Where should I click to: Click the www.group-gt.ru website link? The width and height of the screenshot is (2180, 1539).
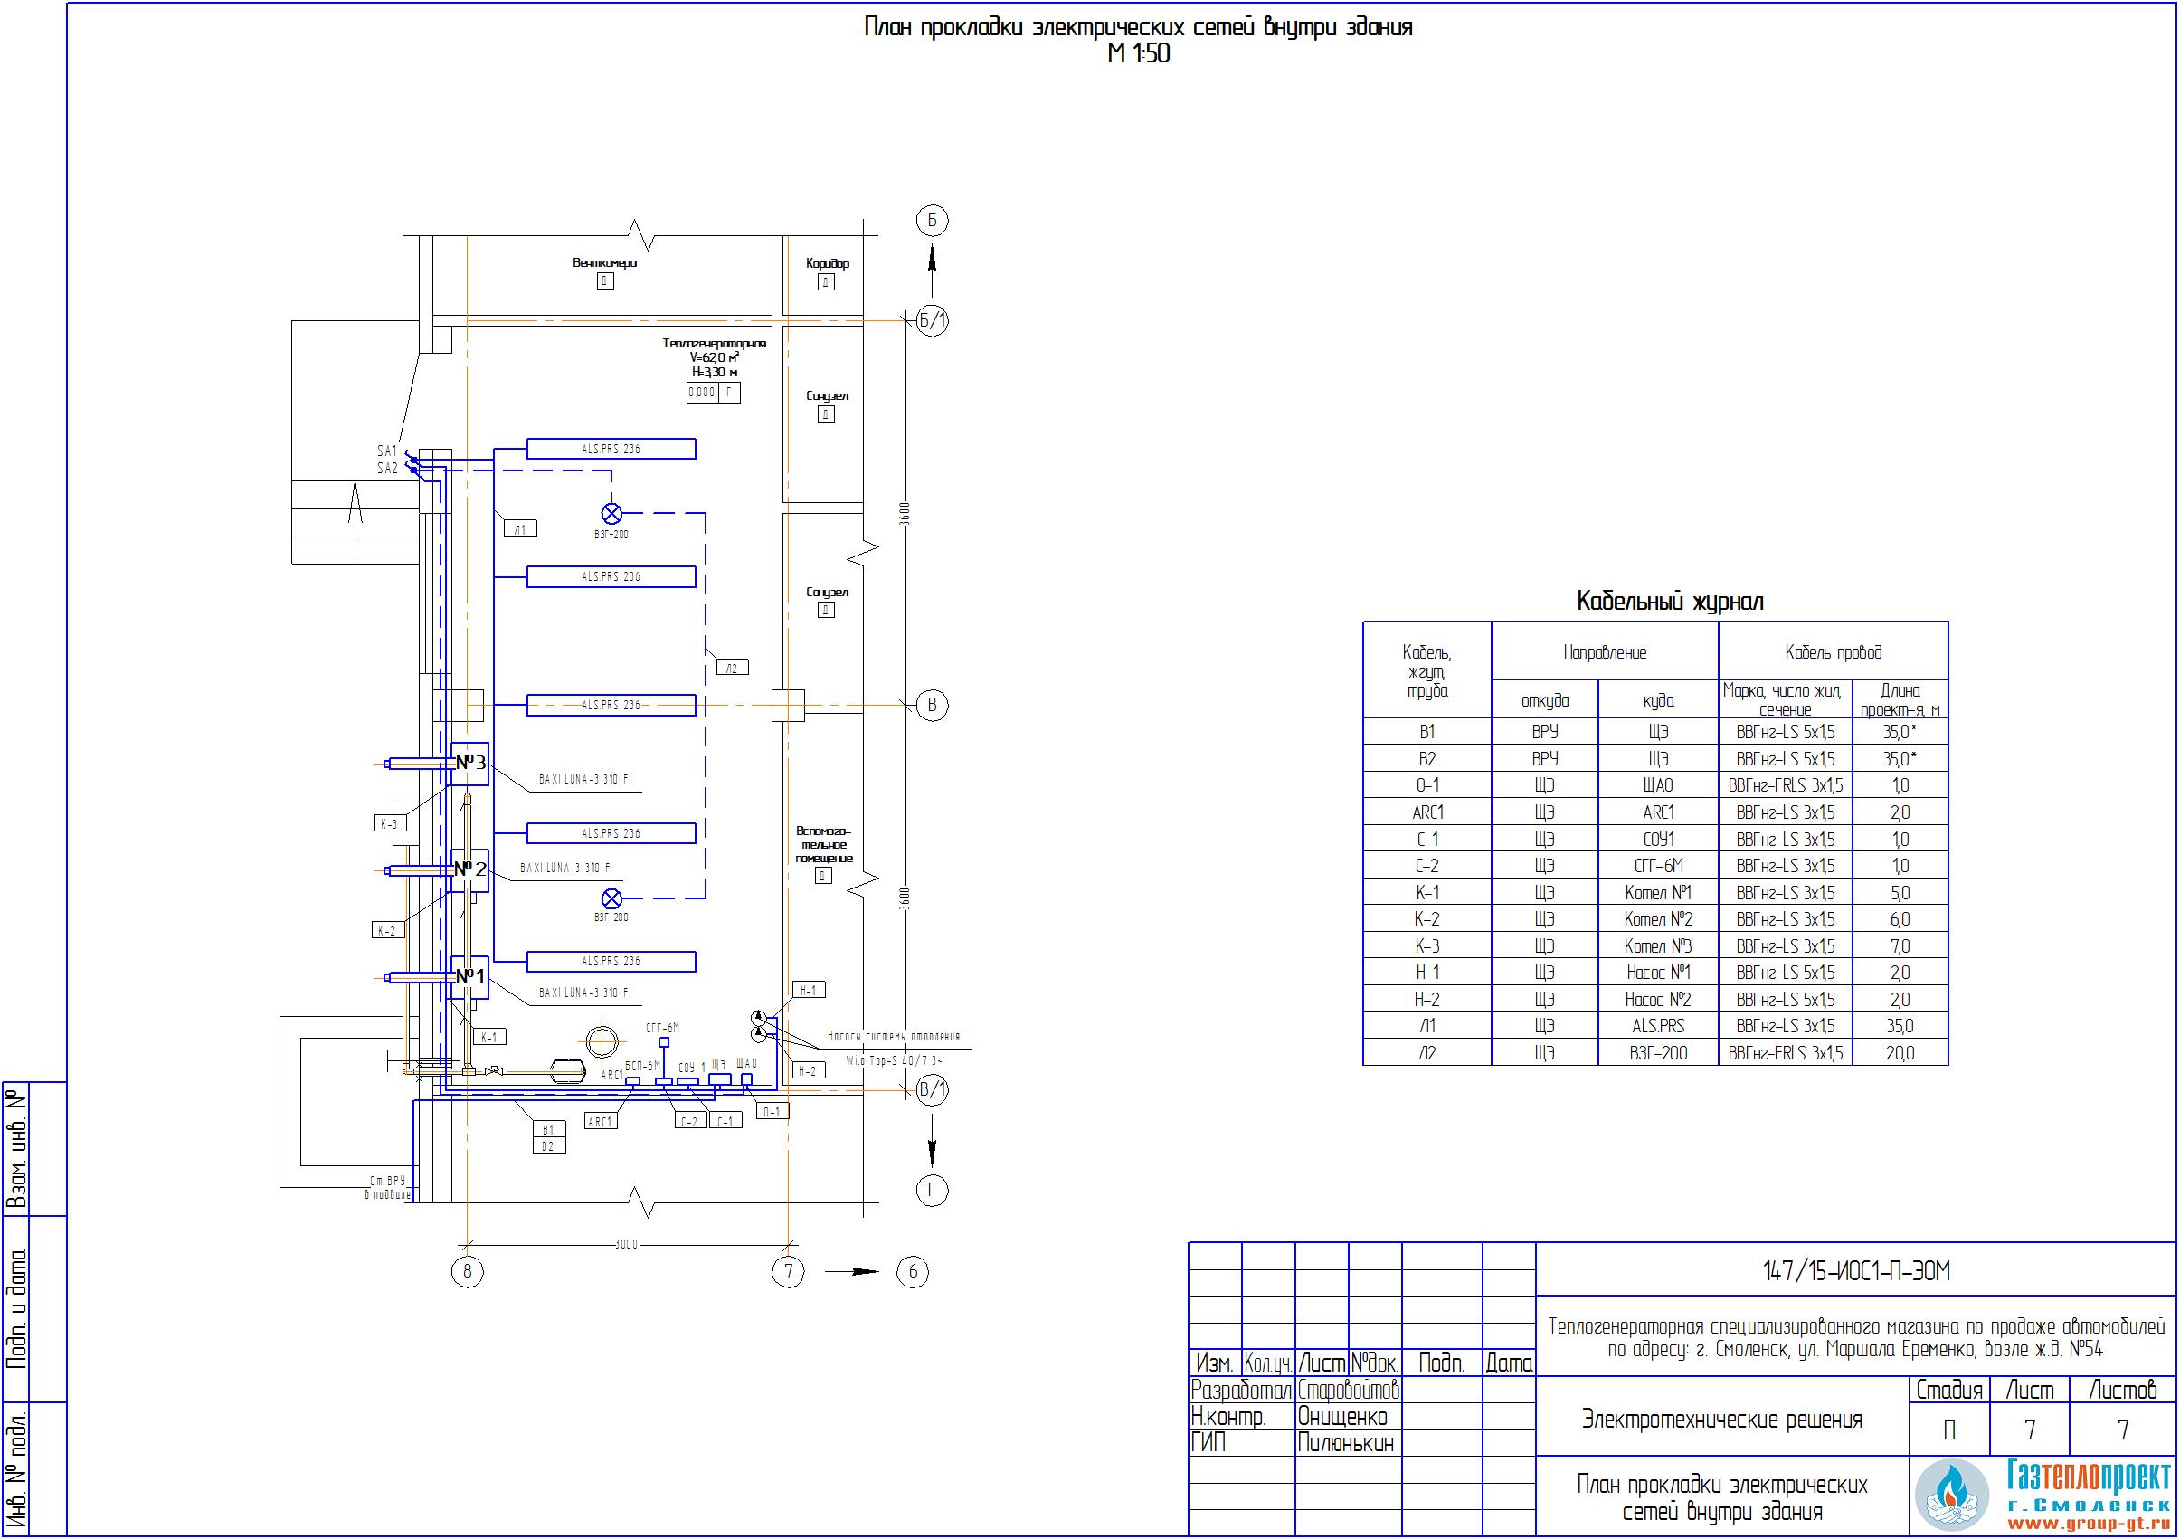[2088, 1524]
